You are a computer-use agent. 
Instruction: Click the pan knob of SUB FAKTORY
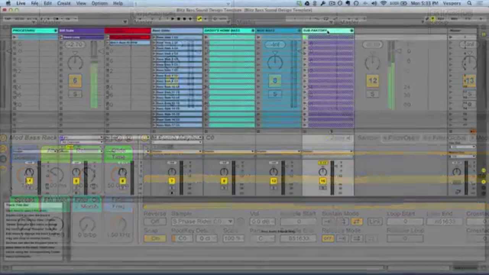click(x=323, y=172)
